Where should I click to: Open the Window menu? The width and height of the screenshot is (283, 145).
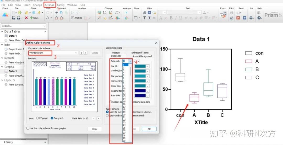[72, 5]
